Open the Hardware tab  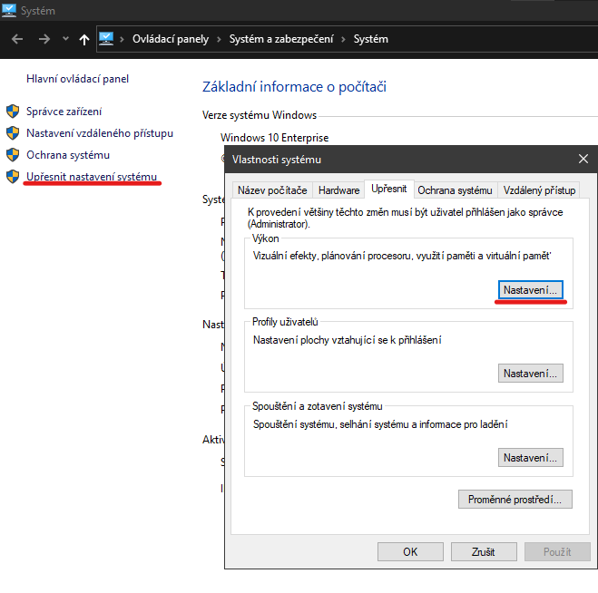(338, 190)
